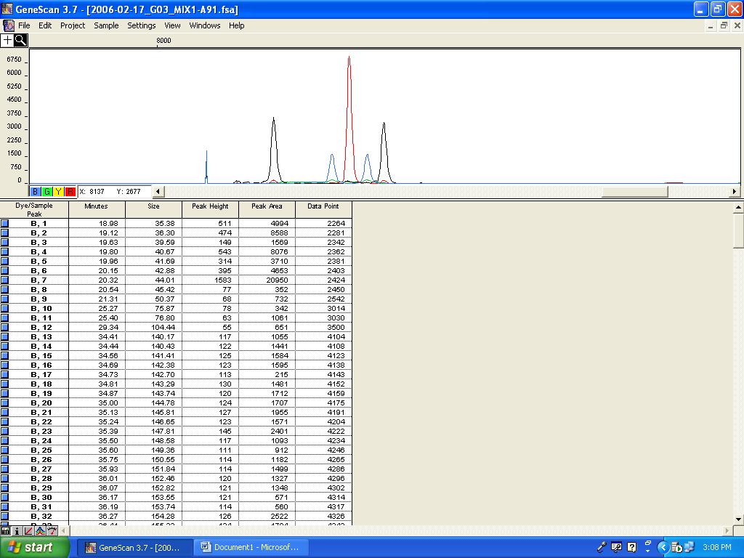
Task: Open the View menu
Action: tap(172, 25)
